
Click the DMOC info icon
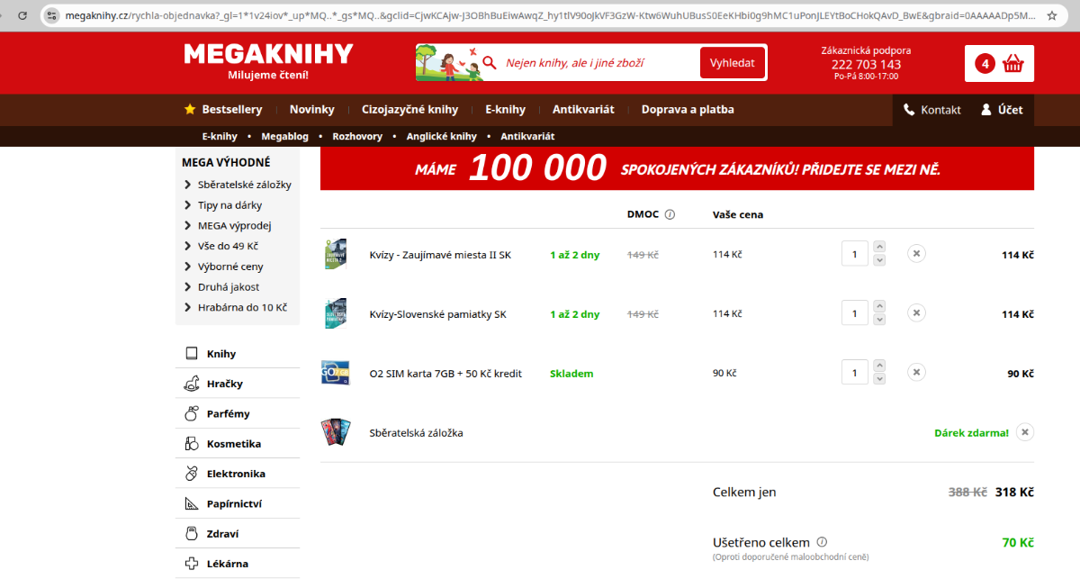click(x=670, y=214)
